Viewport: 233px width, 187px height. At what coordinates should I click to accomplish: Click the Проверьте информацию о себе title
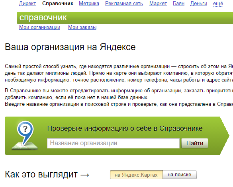click(125, 129)
